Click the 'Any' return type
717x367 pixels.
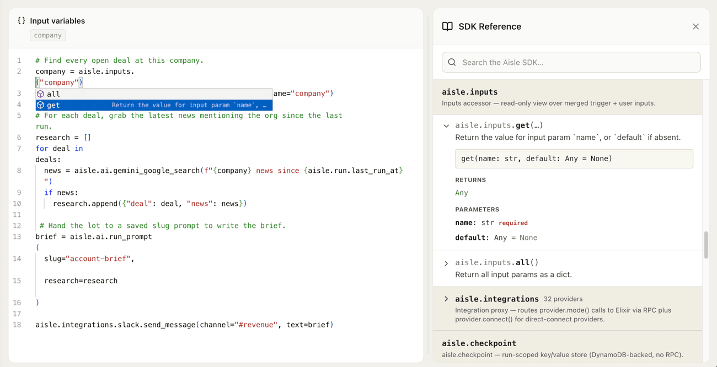[462, 193]
